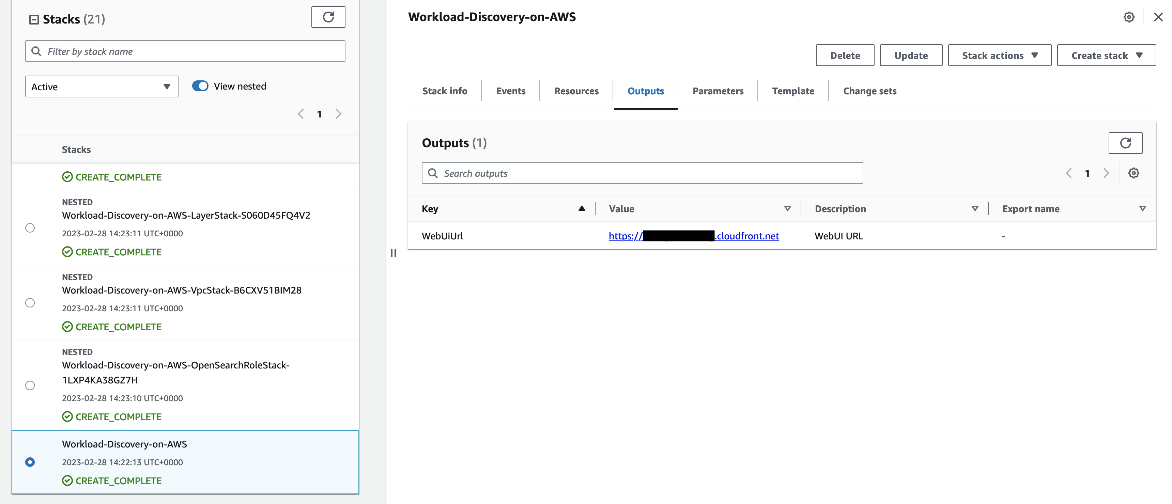Open CloudFormation page settings gear
The height and width of the screenshot is (504, 1172).
click(1129, 17)
